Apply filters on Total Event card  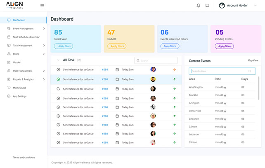tap(64, 46)
